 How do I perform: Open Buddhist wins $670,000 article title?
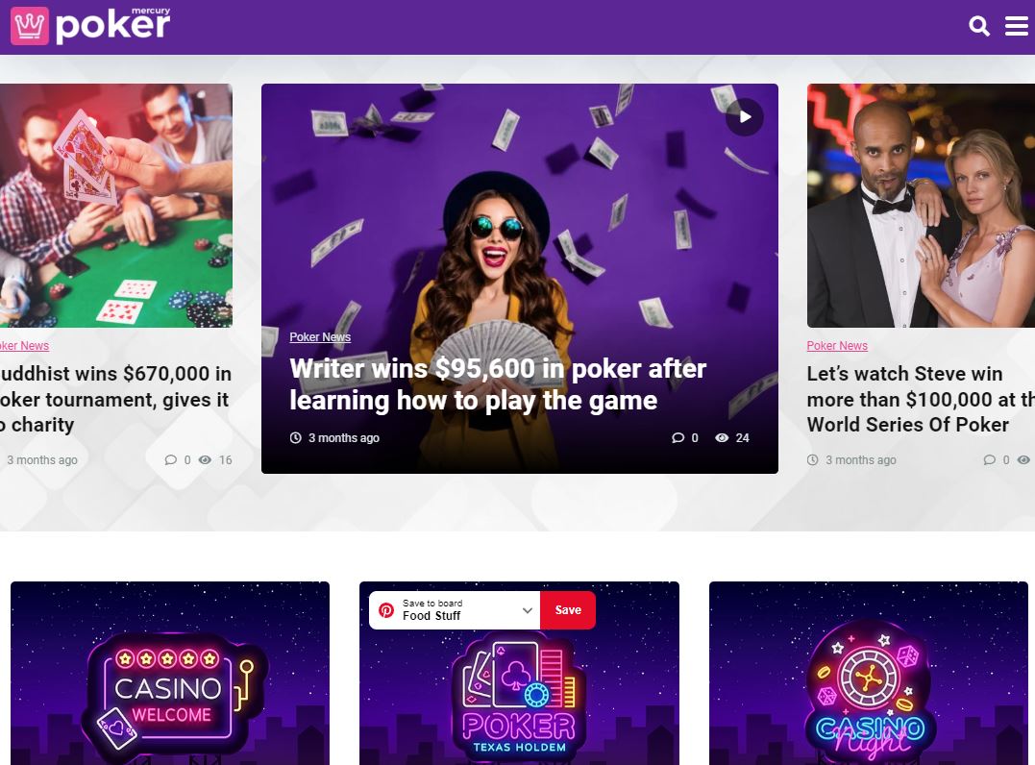[115, 399]
